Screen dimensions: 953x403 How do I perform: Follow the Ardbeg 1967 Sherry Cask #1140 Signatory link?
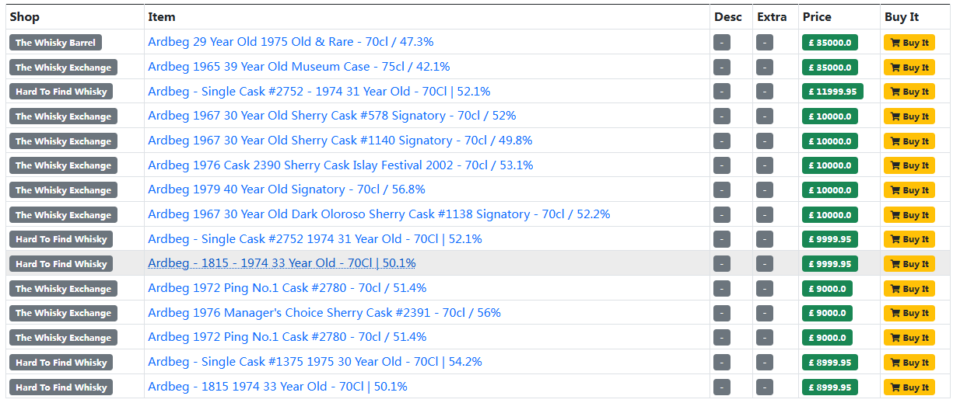340,141
